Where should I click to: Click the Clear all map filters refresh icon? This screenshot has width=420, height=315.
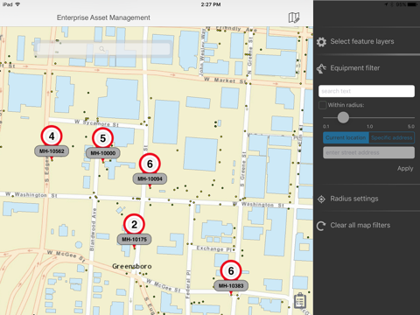pyautogui.click(x=321, y=226)
